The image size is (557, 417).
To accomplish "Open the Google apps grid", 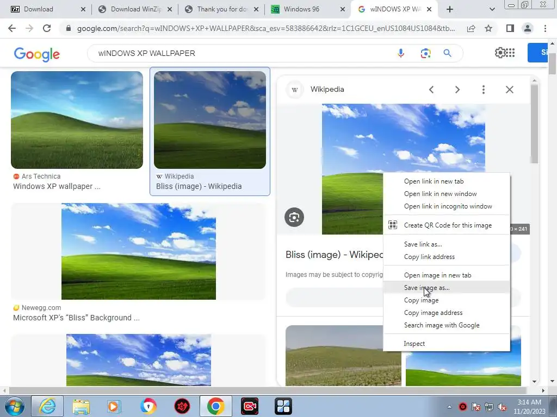I will click(x=510, y=53).
